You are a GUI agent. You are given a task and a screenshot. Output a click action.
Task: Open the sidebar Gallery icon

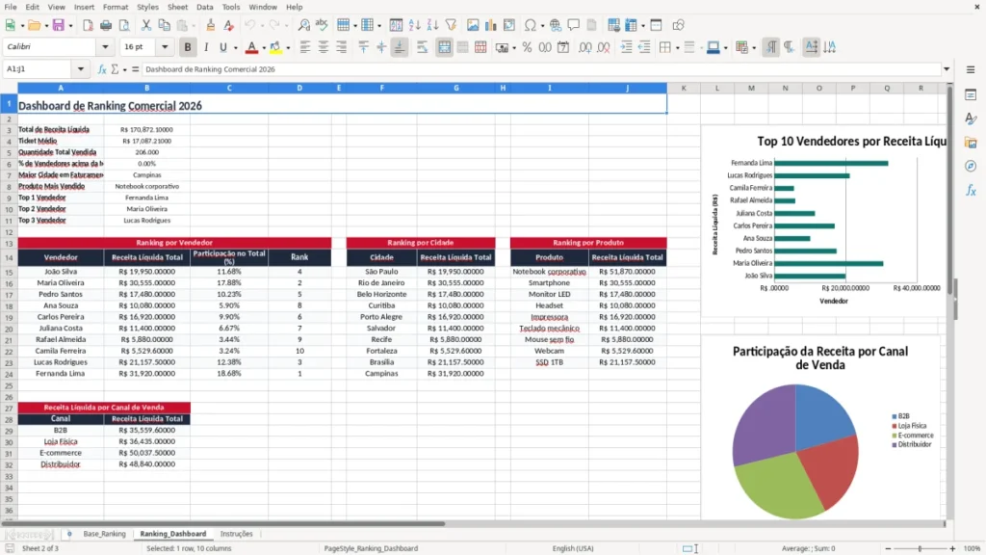coord(971,143)
